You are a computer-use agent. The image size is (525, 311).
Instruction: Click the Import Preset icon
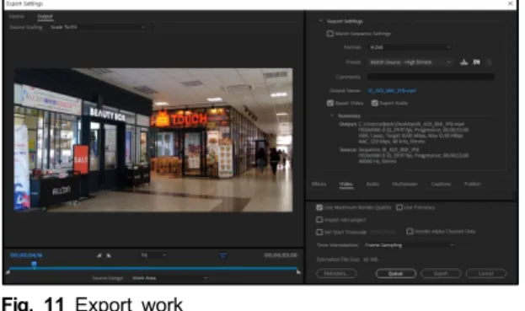[x=476, y=62]
